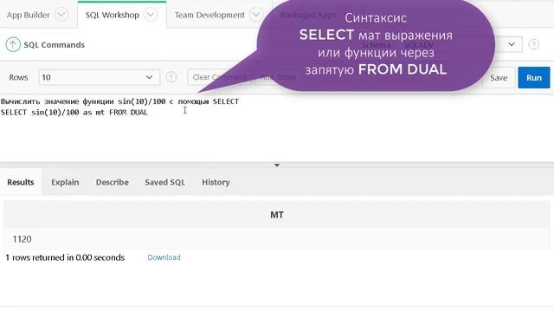
Task: Run the SQL query
Action: 534,77
